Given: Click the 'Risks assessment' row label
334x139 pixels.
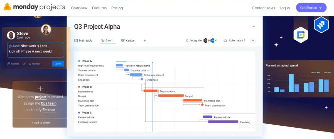Looking at the screenshot, I should click(88, 75).
